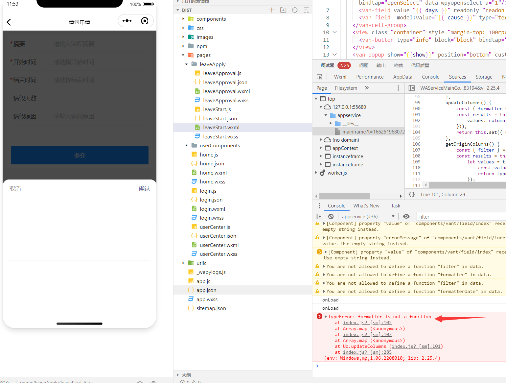Open the What's New drawer tab
Viewport: 506px width, 383px height.
click(366, 206)
